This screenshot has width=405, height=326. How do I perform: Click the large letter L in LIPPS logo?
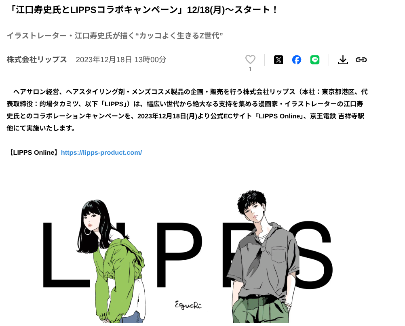pos(62,255)
